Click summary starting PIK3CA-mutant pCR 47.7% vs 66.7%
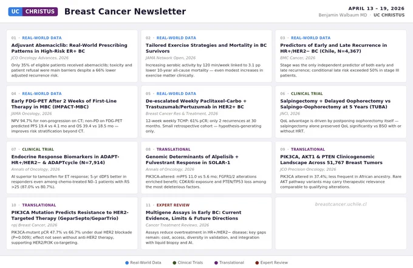The image size is (413, 268). 72,238
